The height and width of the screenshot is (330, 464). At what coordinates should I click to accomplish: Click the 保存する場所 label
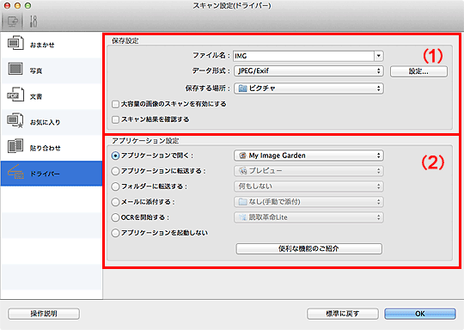coord(207,89)
